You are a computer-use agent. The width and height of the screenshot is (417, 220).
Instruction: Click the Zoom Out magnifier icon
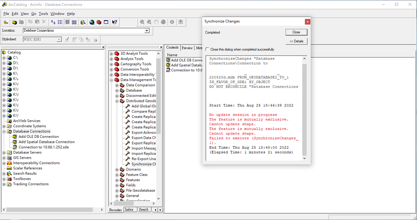coord(149,22)
